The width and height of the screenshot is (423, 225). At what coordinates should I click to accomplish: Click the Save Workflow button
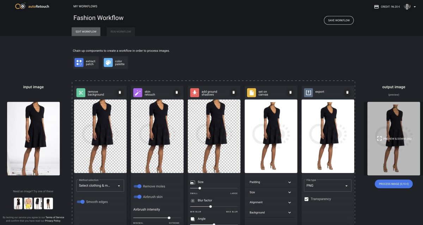(x=338, y=20)
